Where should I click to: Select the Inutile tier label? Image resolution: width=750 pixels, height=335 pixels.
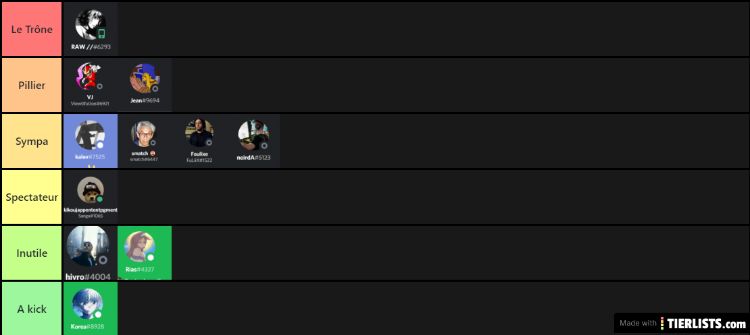(32, 253)
